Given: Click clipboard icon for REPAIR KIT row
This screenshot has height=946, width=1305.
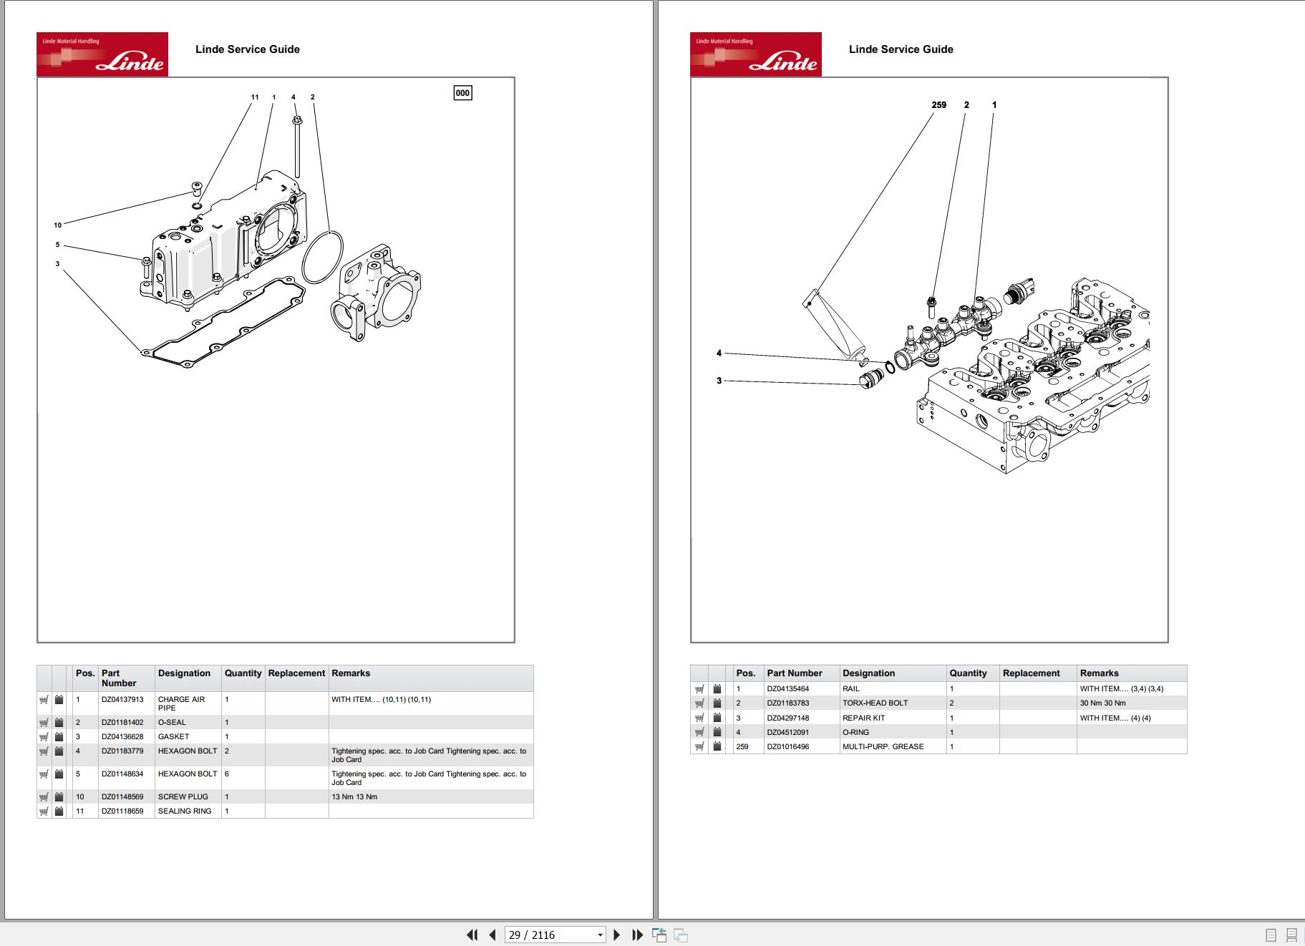Looking at the screenshot, I should tap(717, 718).
